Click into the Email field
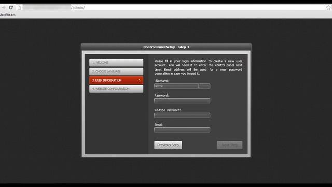This screenshot has height=187, width=332. tap(182, 130)
